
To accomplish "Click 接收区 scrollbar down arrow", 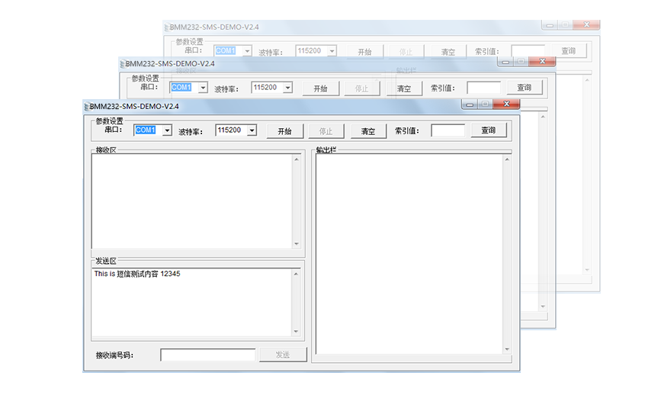I will click(x=297, y=244).
